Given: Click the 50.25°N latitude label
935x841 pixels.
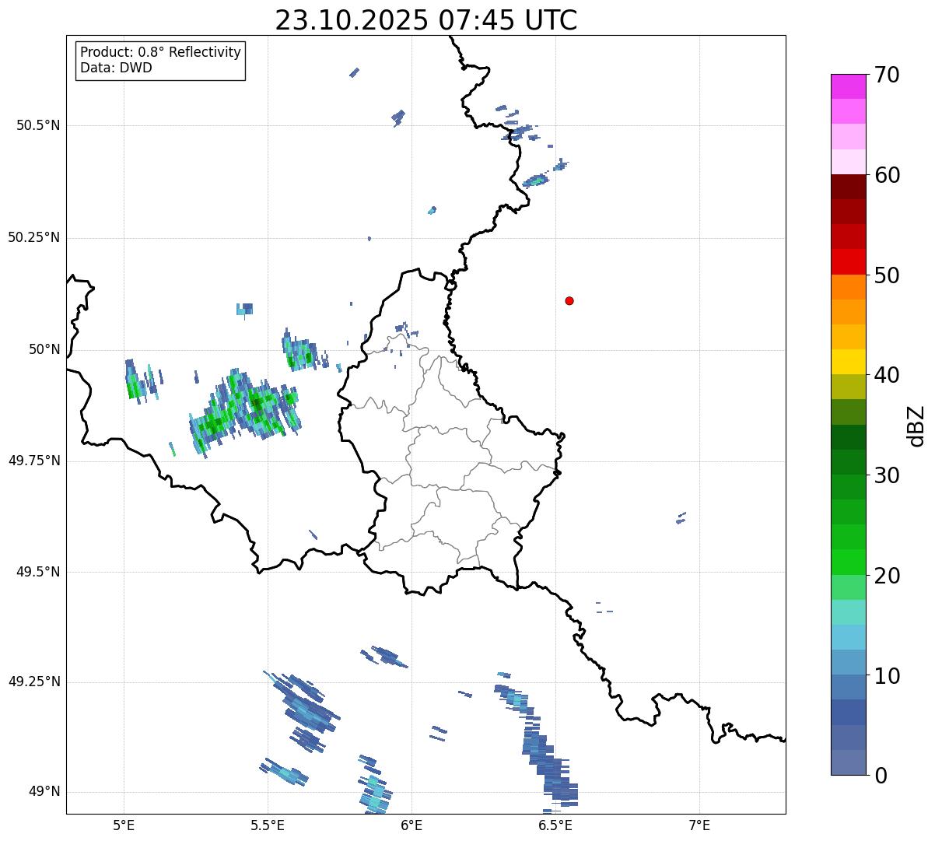Looking at the screenshot, I should [34, 237].
